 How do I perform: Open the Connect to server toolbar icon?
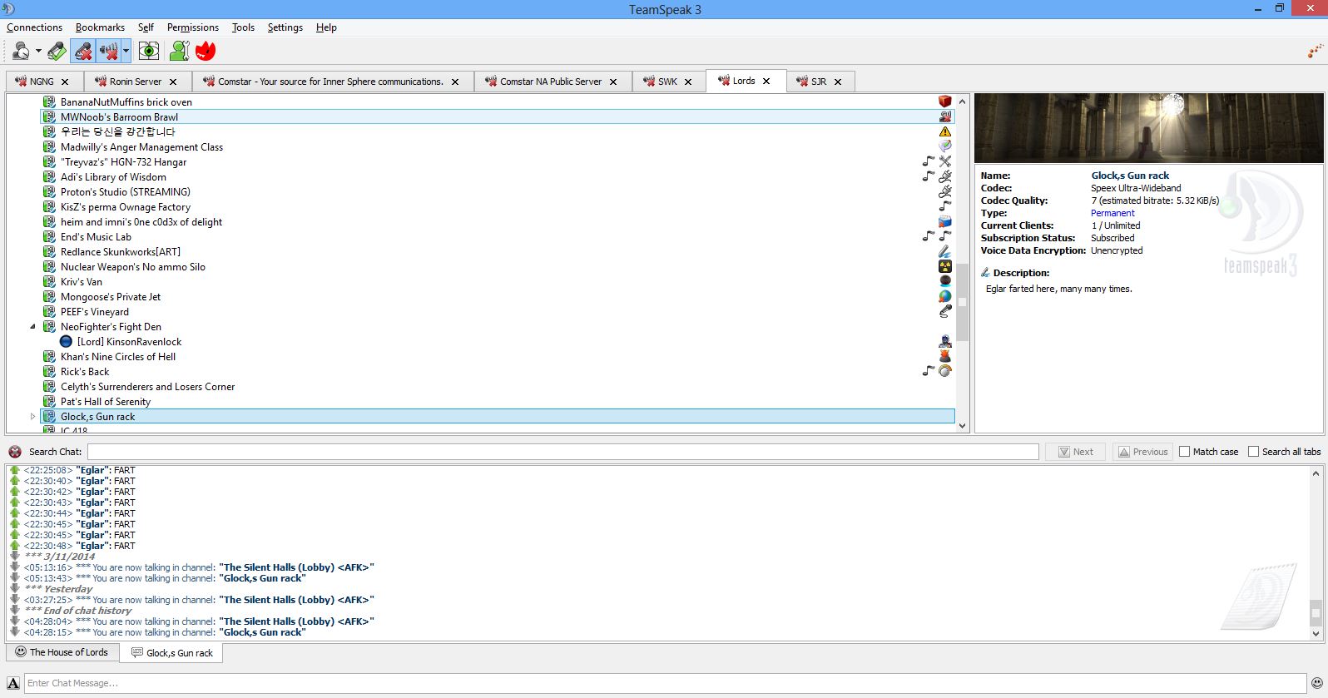click(21, 52)
